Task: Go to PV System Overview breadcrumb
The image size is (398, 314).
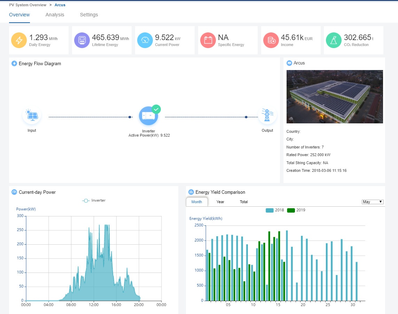Action: tap(28, 5)
